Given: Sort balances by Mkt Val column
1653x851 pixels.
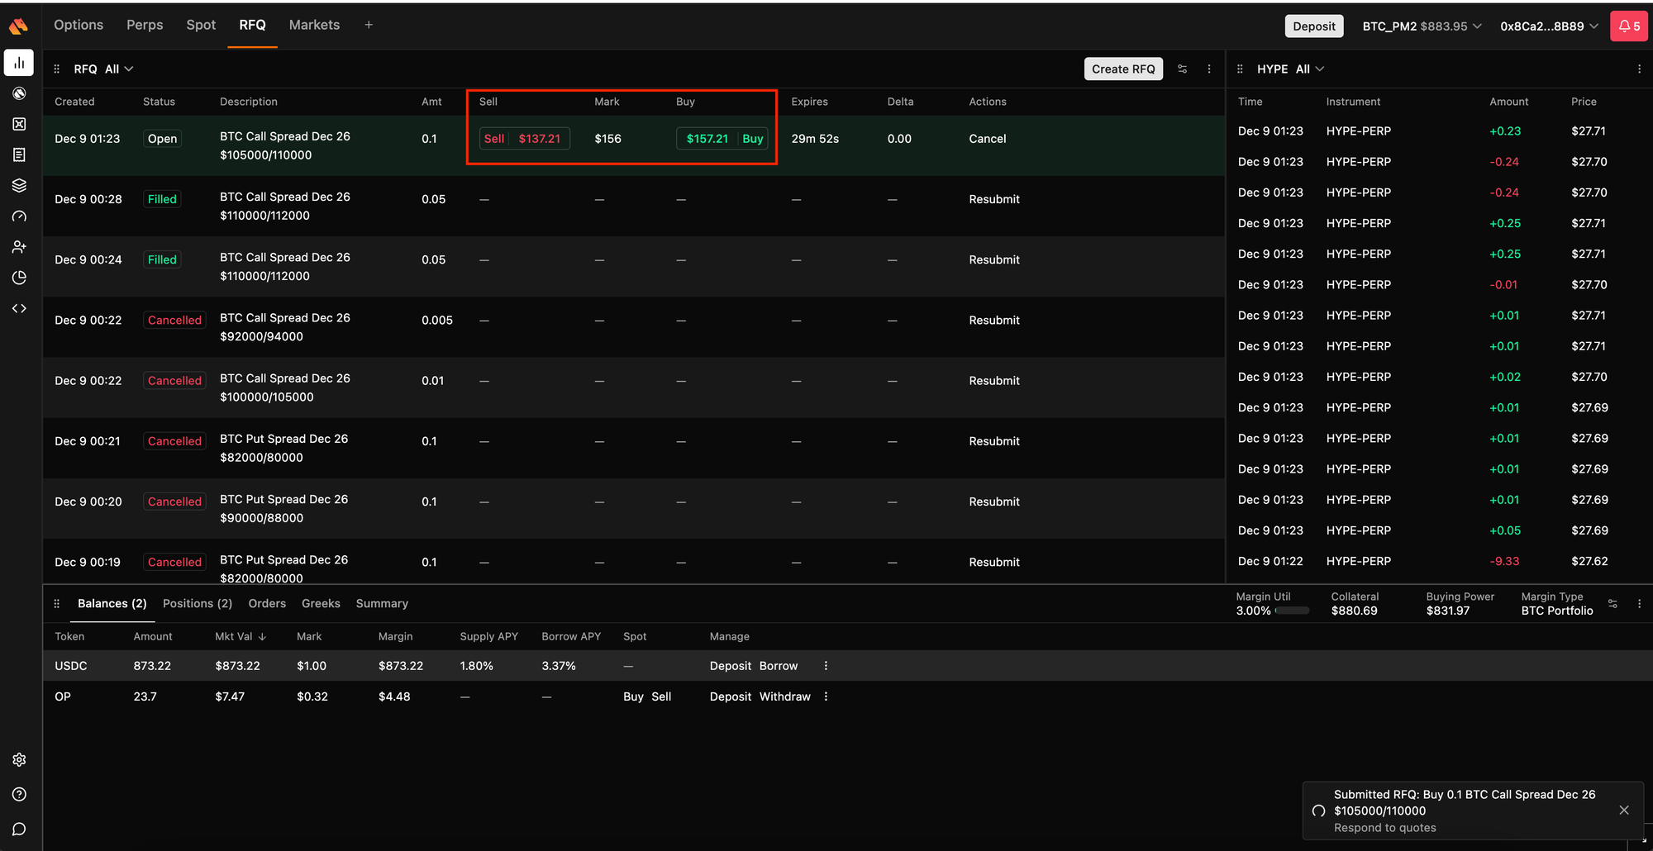Looking at the screenshot, I should (x=240, y=637).
